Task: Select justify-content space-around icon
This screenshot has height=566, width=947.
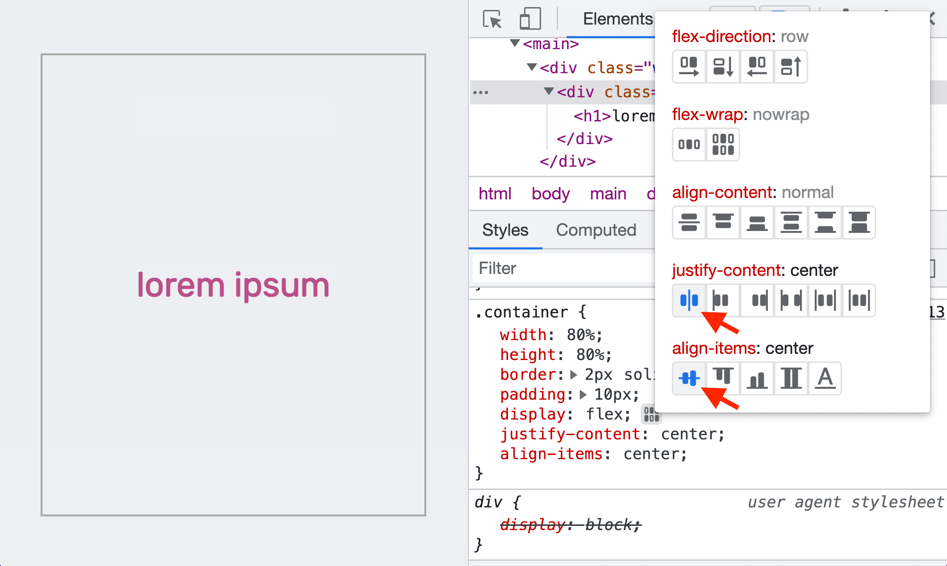Action: tap(824, 300)
